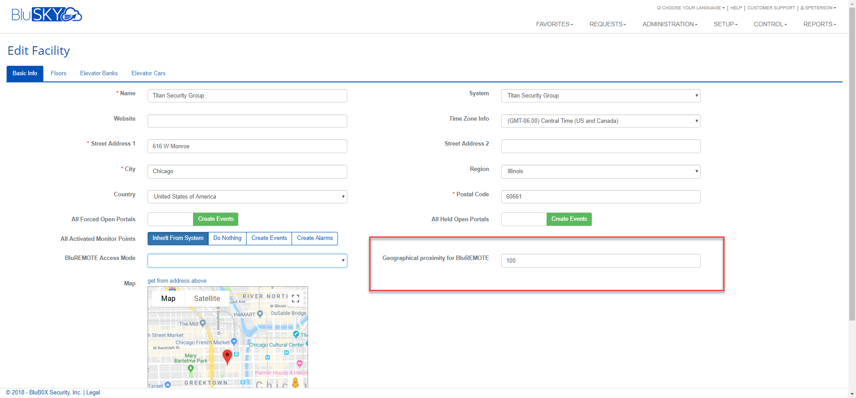Click theMART map marker pin

(x=260, y=314)
